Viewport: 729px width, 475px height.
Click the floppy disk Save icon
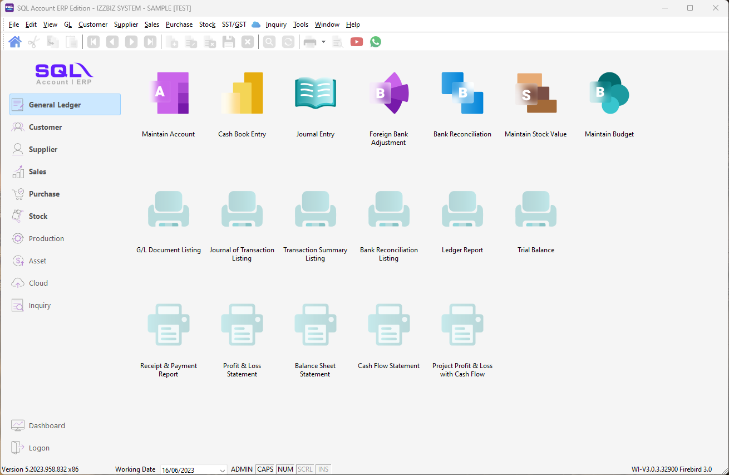[x=229, y=42]
